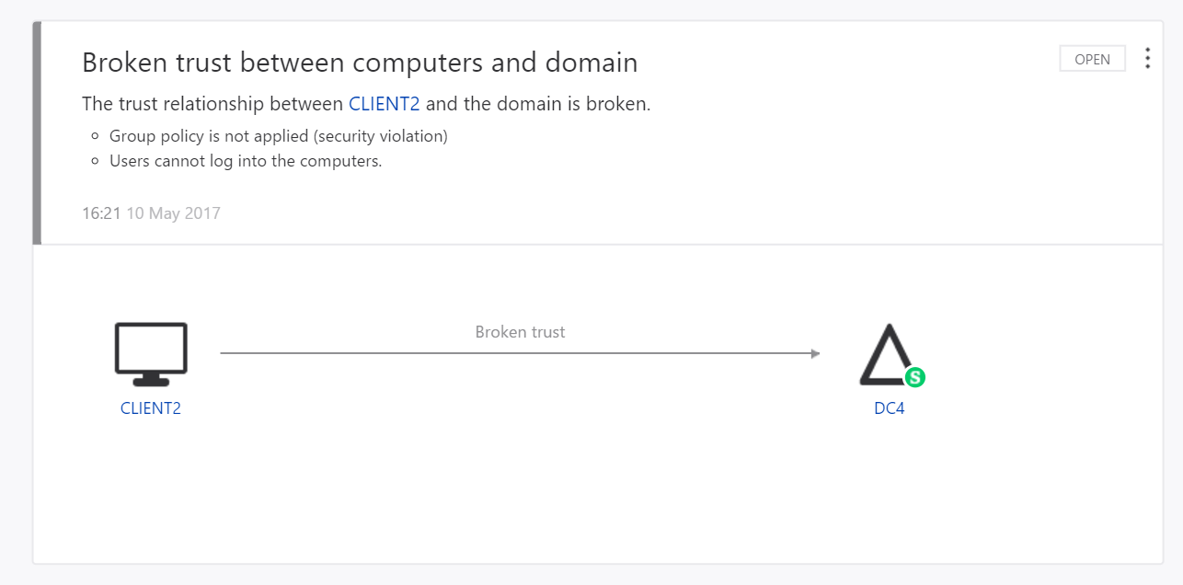The width and height of the screenshot is (1183, 585).
Task: Click the 16:21 alert time
Action: tap(101, 213)
